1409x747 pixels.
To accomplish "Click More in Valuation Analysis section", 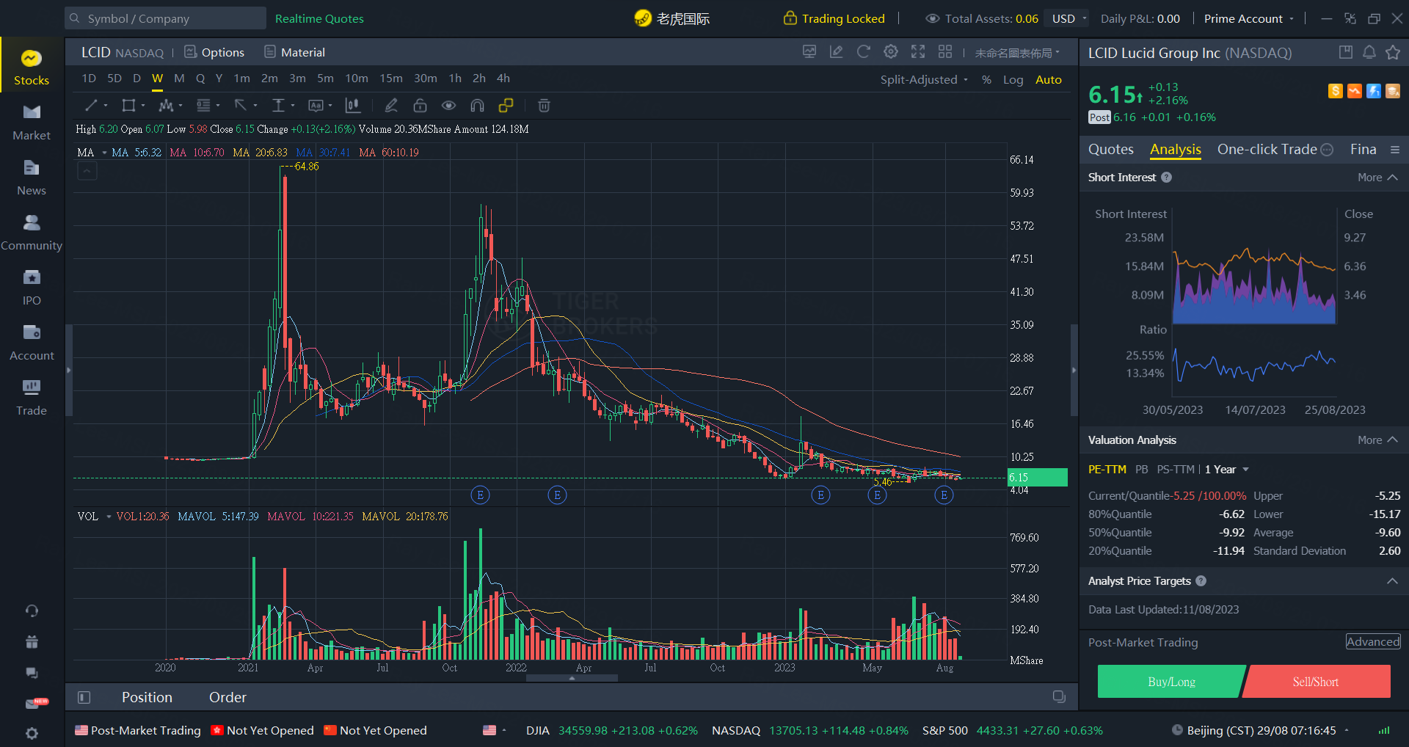I will coord(1377,440).
